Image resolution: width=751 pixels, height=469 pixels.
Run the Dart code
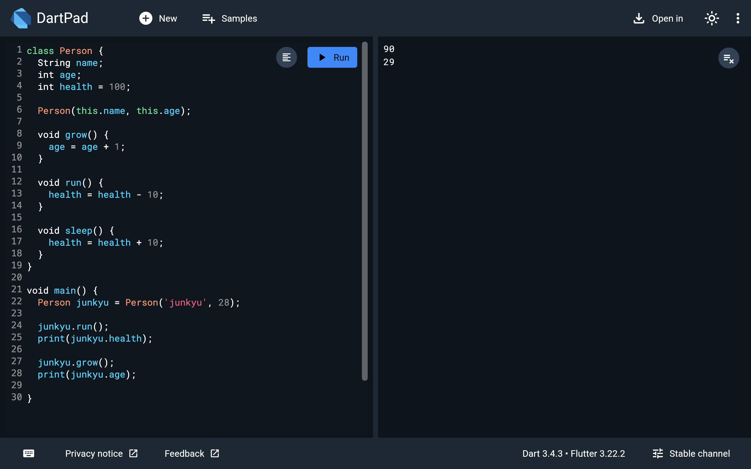[x=332, y=57]
